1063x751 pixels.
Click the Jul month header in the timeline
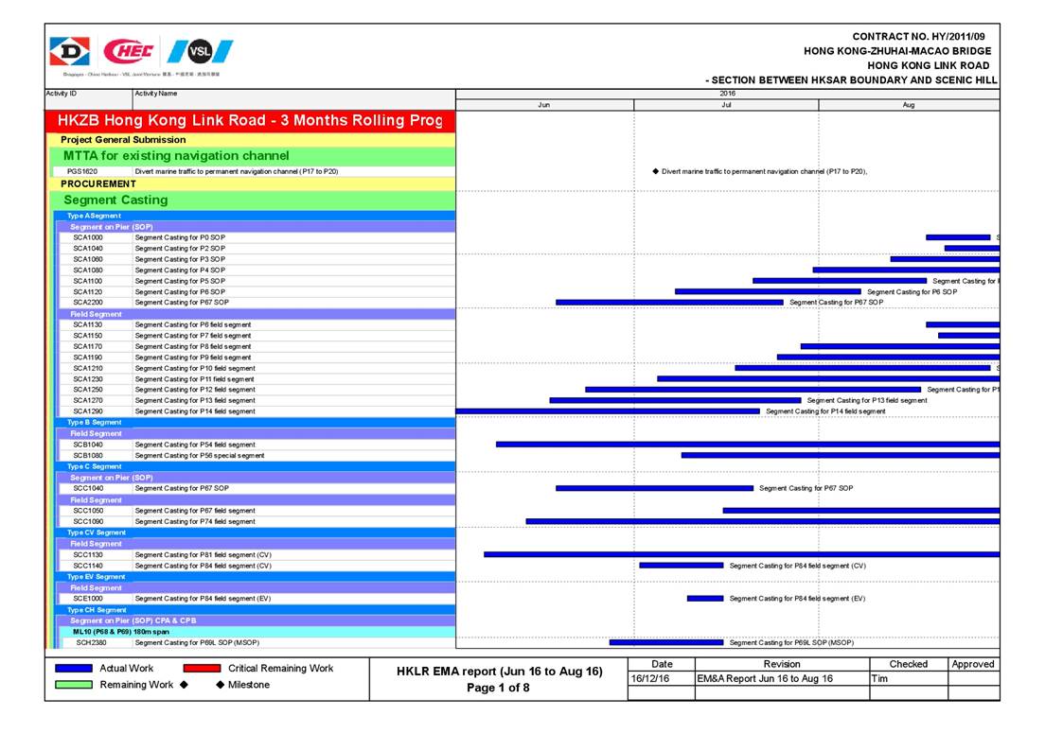726,105
